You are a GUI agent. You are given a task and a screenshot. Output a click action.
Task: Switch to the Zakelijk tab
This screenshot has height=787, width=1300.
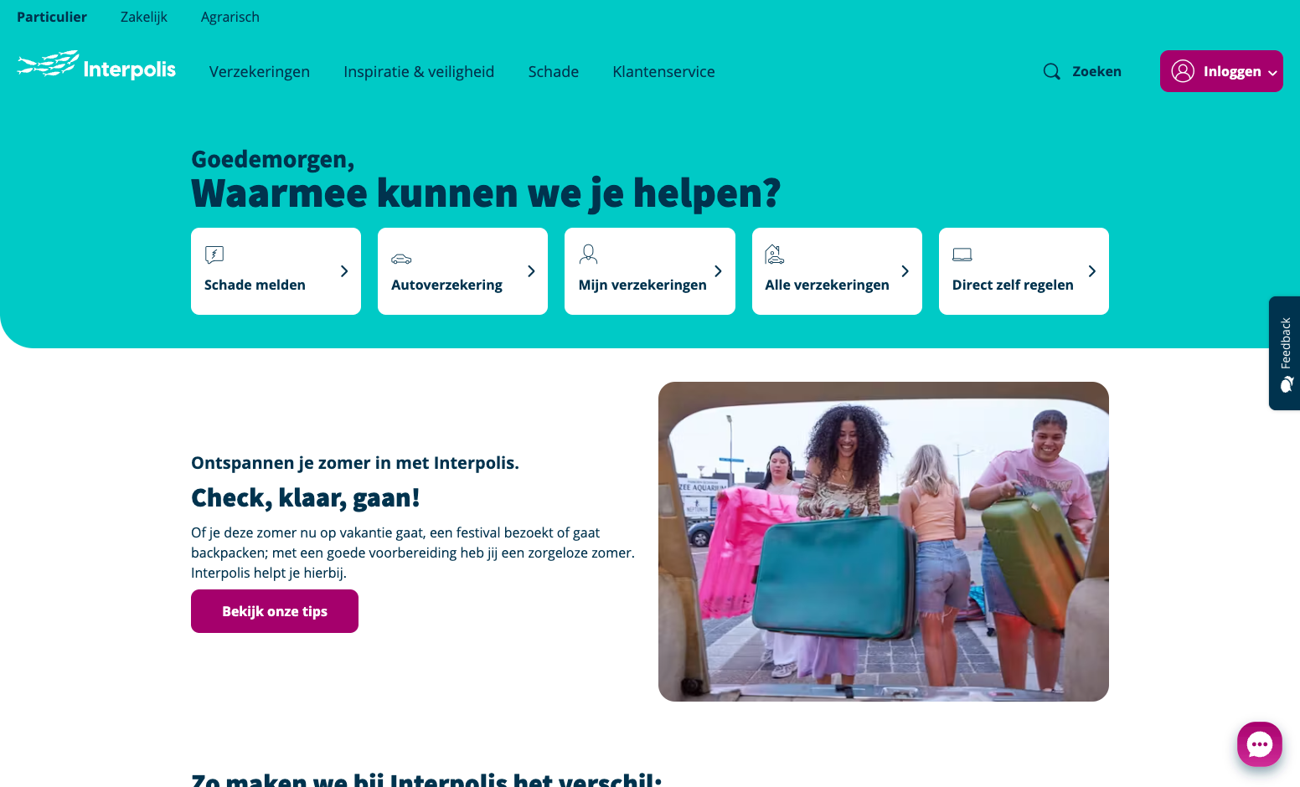click(144, 17)
